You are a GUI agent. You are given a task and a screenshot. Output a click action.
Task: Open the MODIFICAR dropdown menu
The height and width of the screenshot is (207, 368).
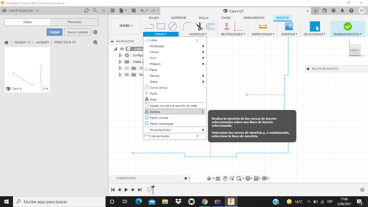(198, 34)
